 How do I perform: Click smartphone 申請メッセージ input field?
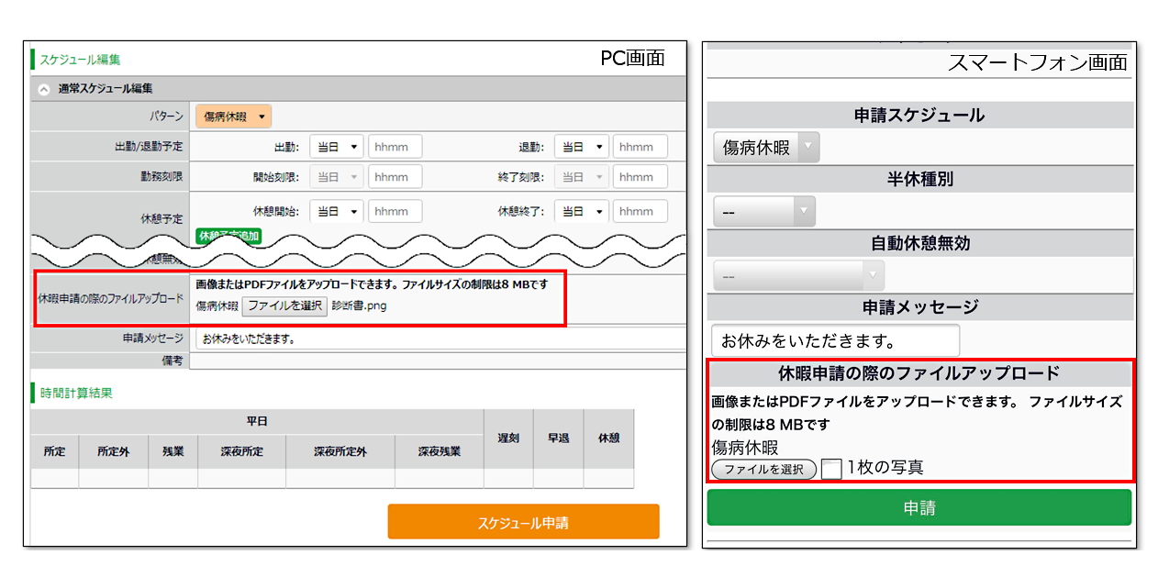pos(835,340)
